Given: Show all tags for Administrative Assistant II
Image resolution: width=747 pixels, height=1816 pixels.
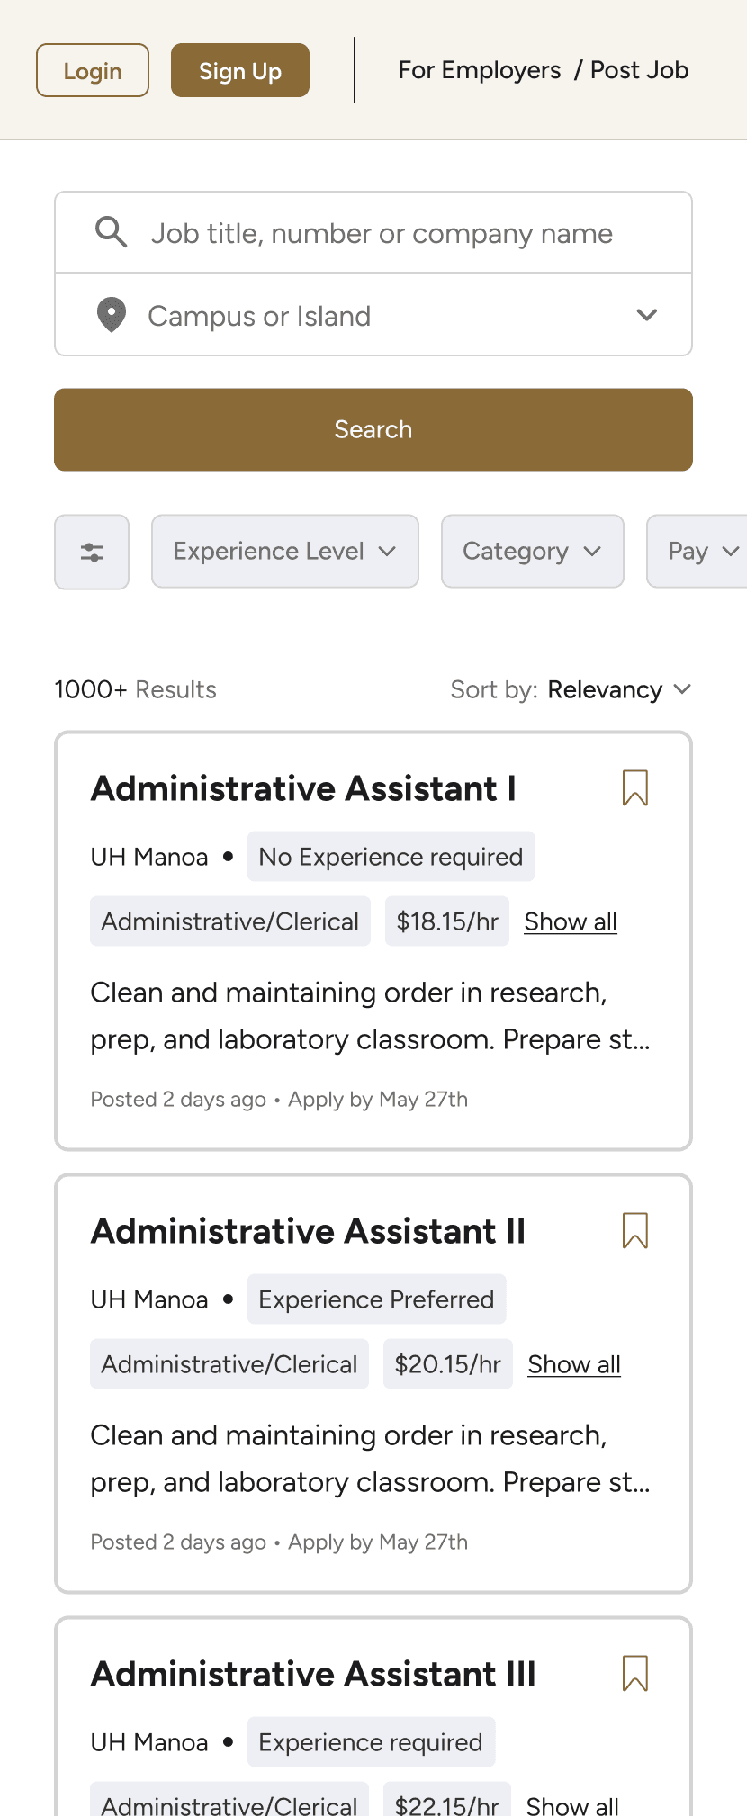Looking at the screenshot, I should pyautogui.click(x=574, y=1364).
